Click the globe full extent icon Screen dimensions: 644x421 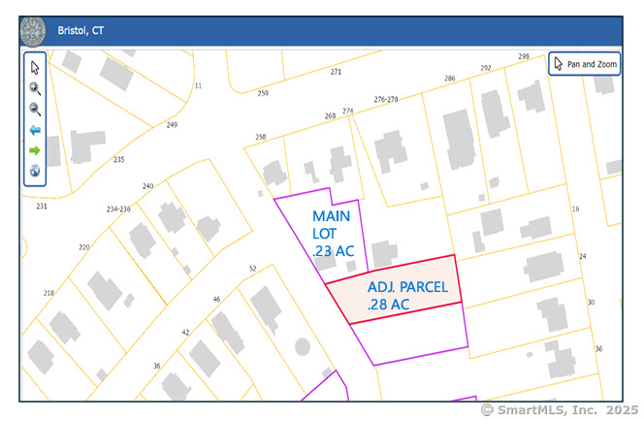(35, 172)
